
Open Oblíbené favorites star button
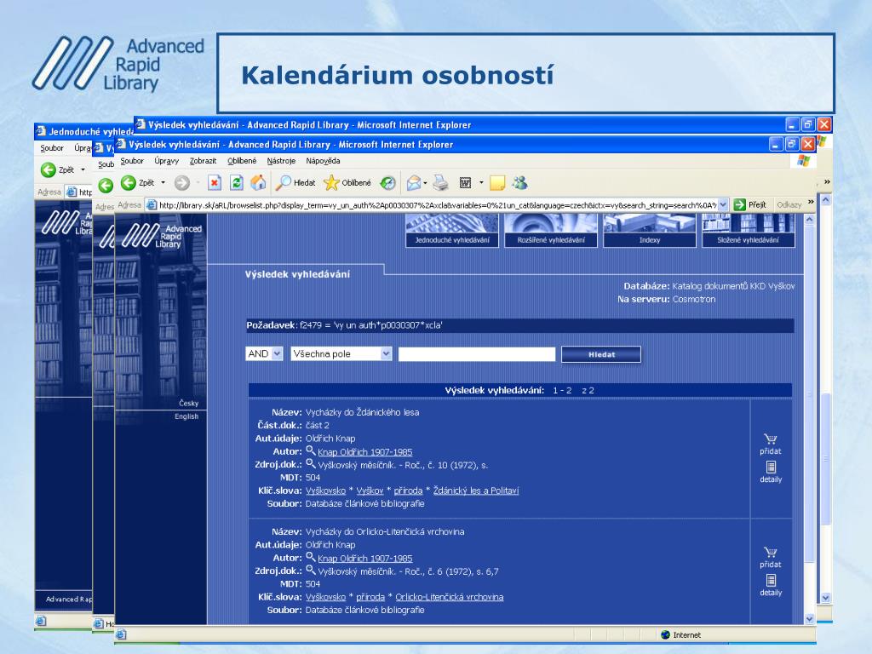[x=347, y=182]
